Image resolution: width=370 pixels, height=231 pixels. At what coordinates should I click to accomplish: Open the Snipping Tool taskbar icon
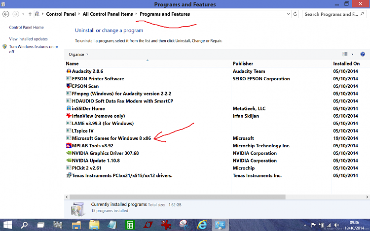(184, 225)
